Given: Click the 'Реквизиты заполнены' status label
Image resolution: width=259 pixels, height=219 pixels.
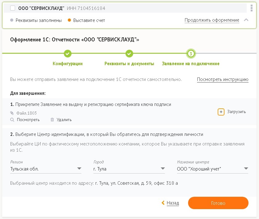Looking at the screenshot, I should pyautogui.click(x=39, y=20).
